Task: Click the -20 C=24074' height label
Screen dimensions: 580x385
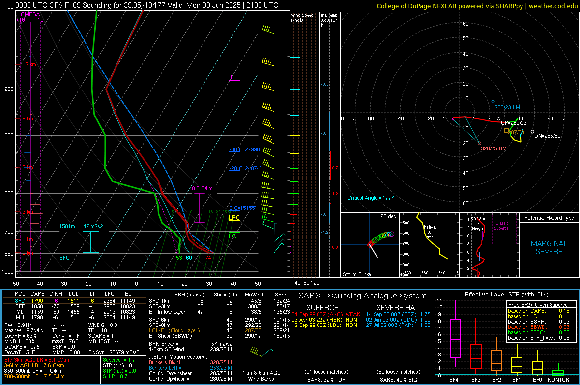Action: (x=245, y=168)
